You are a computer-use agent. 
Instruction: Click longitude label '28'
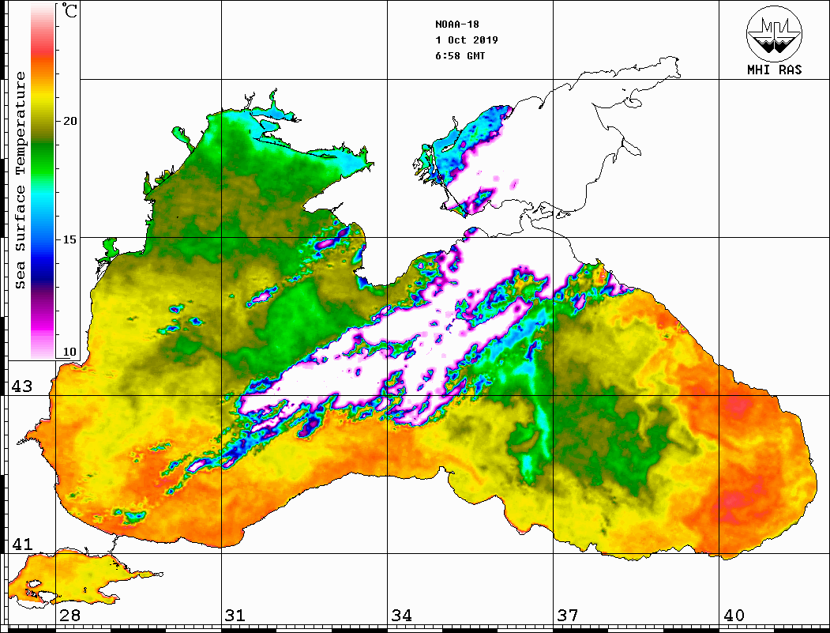pos(69,615)
